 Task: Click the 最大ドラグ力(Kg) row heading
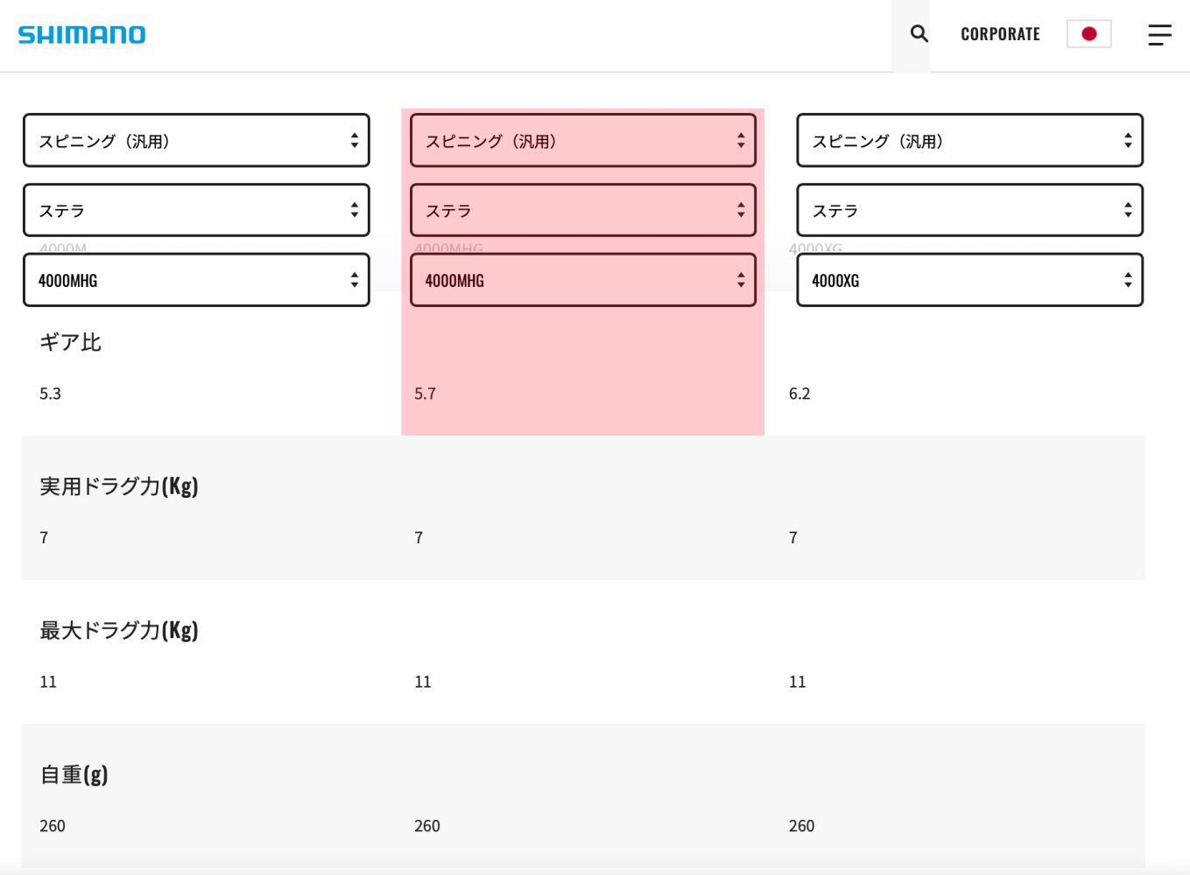click(x=119, y=630)
